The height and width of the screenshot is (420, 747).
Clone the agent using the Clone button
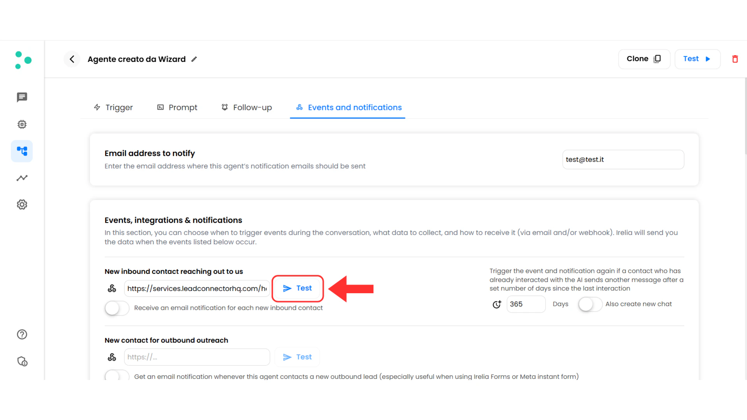(644, 59)
